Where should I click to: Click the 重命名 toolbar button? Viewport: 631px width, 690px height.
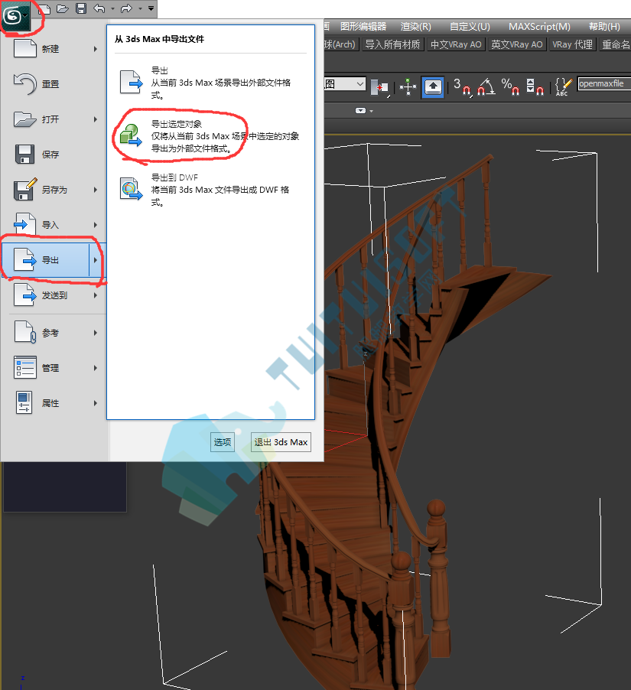click(x=615, y=44)
